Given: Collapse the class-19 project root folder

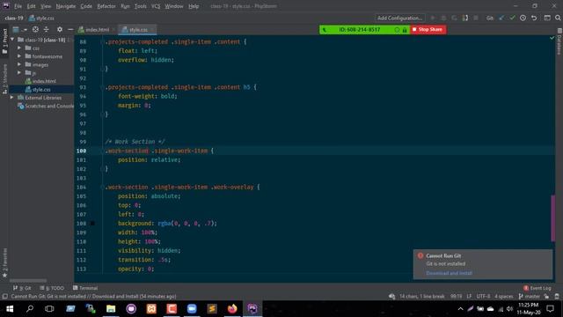Looking at the screenshot, I should 12,40.
